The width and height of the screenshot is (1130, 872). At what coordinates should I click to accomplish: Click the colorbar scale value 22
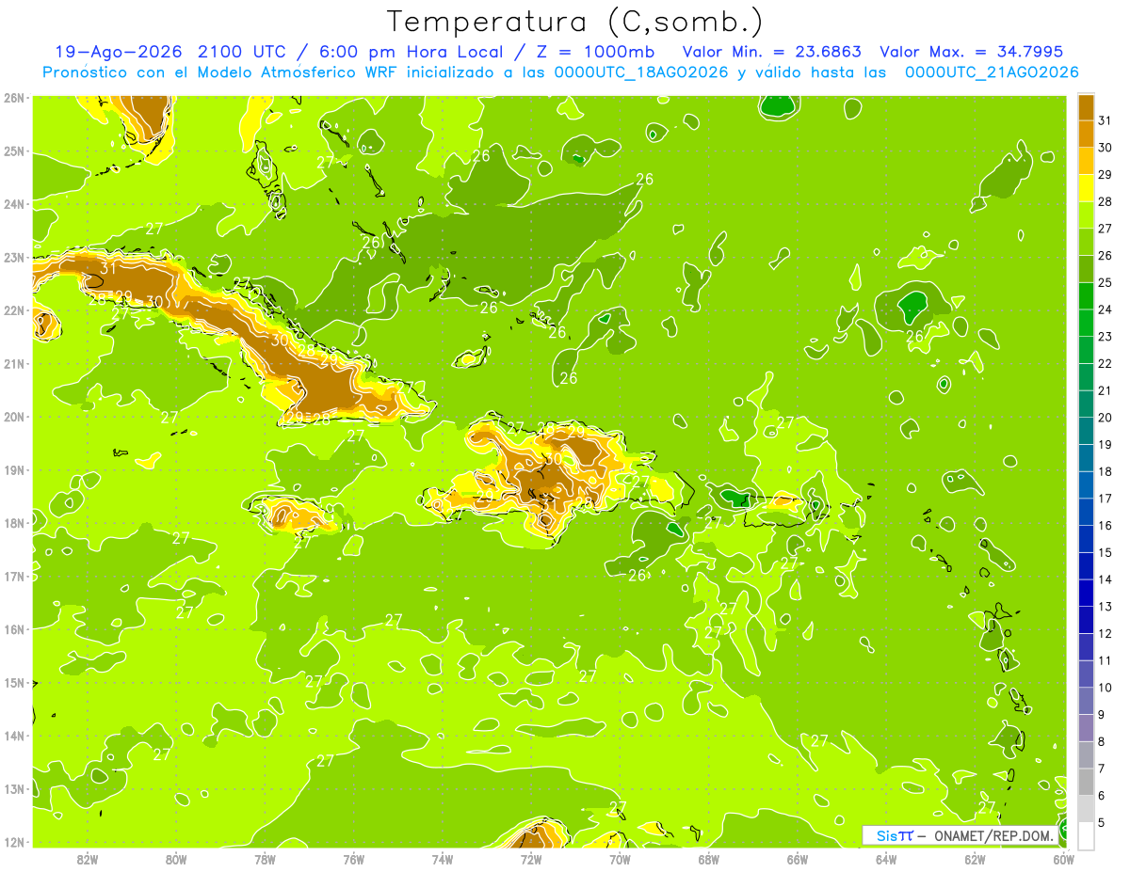click(1106, 364)
